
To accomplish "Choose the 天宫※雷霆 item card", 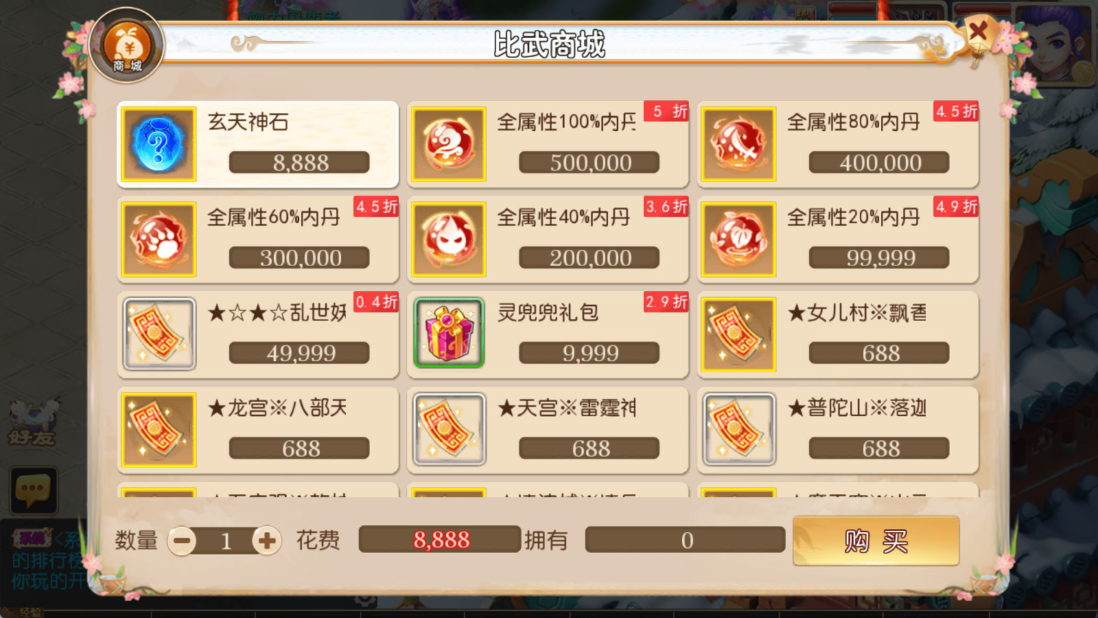I will point(548,430).
